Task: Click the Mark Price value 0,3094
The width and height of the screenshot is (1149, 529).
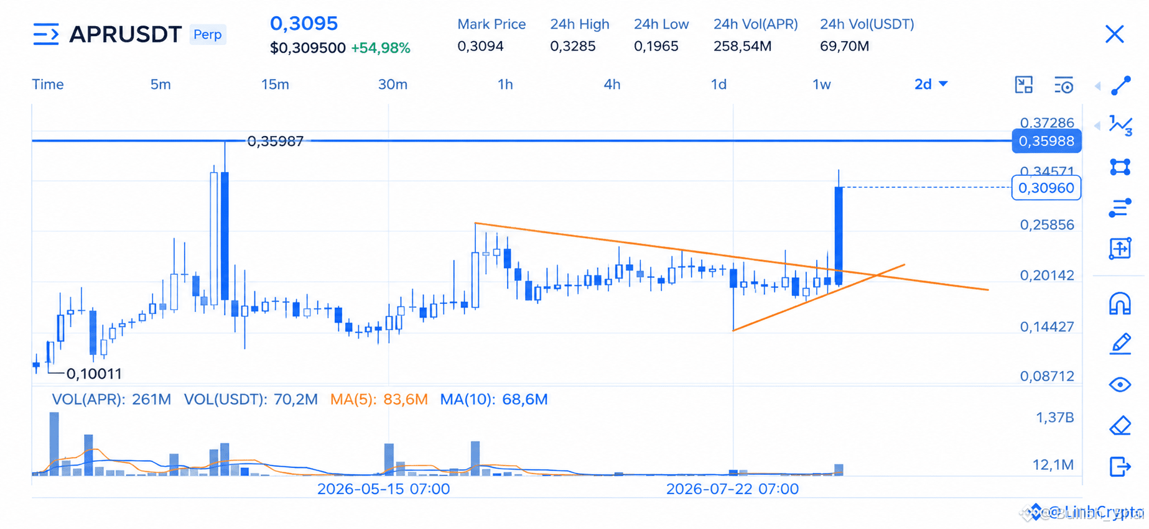Action: (x=480, y=46)
